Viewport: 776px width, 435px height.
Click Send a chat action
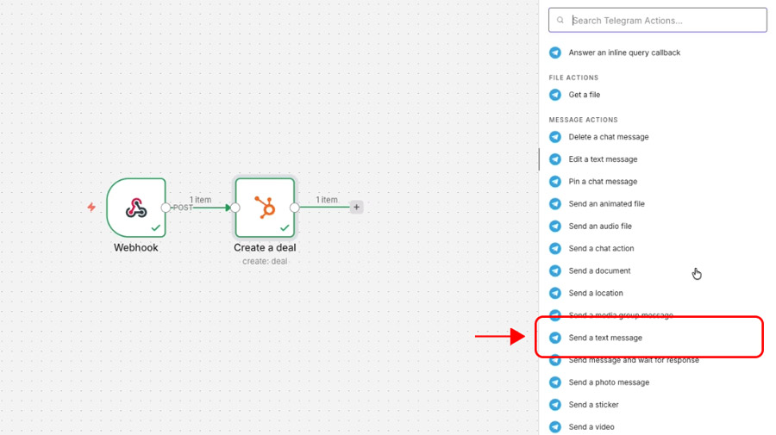click(601, 249)
